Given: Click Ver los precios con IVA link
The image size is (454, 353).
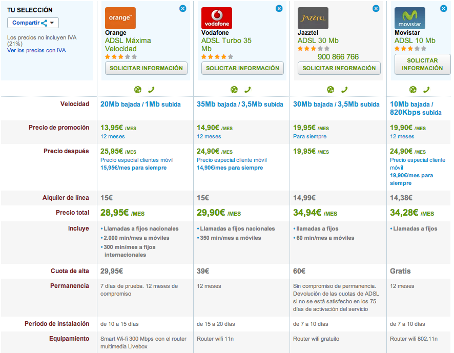Looking at the screenshot, I should pyautogui.click(x=36, y=50).
